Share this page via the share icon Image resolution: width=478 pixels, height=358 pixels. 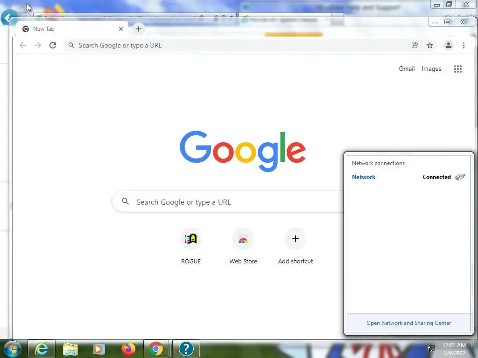click(415, 45)
